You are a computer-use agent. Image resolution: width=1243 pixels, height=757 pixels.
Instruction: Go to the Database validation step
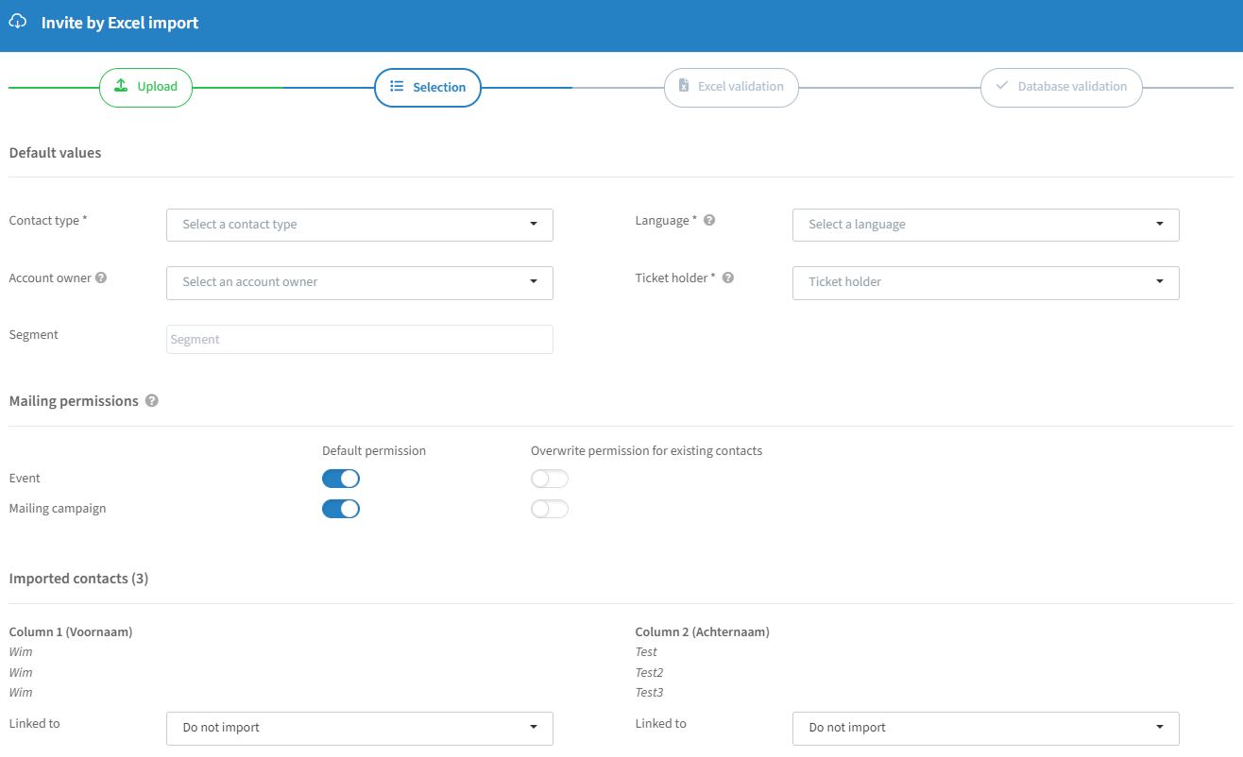(1061, 87)
